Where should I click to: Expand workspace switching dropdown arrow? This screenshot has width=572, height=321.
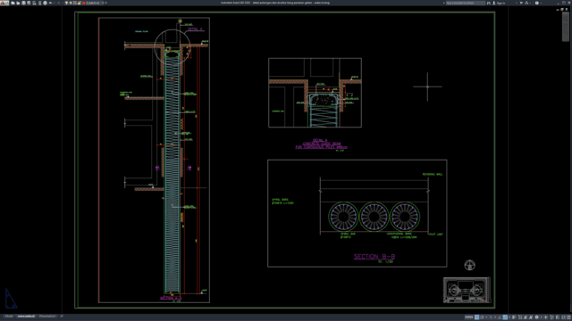(542, 317)
